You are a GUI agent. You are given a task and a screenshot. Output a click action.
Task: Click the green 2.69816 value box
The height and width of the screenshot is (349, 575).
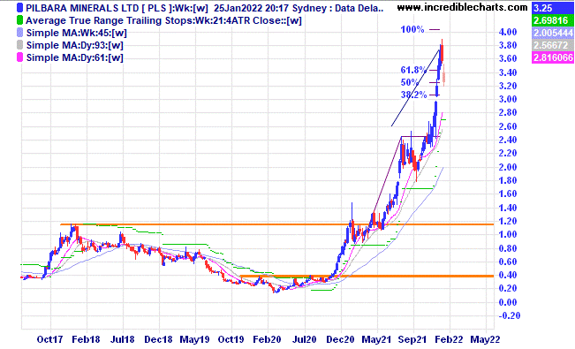[x=553, y=20]
